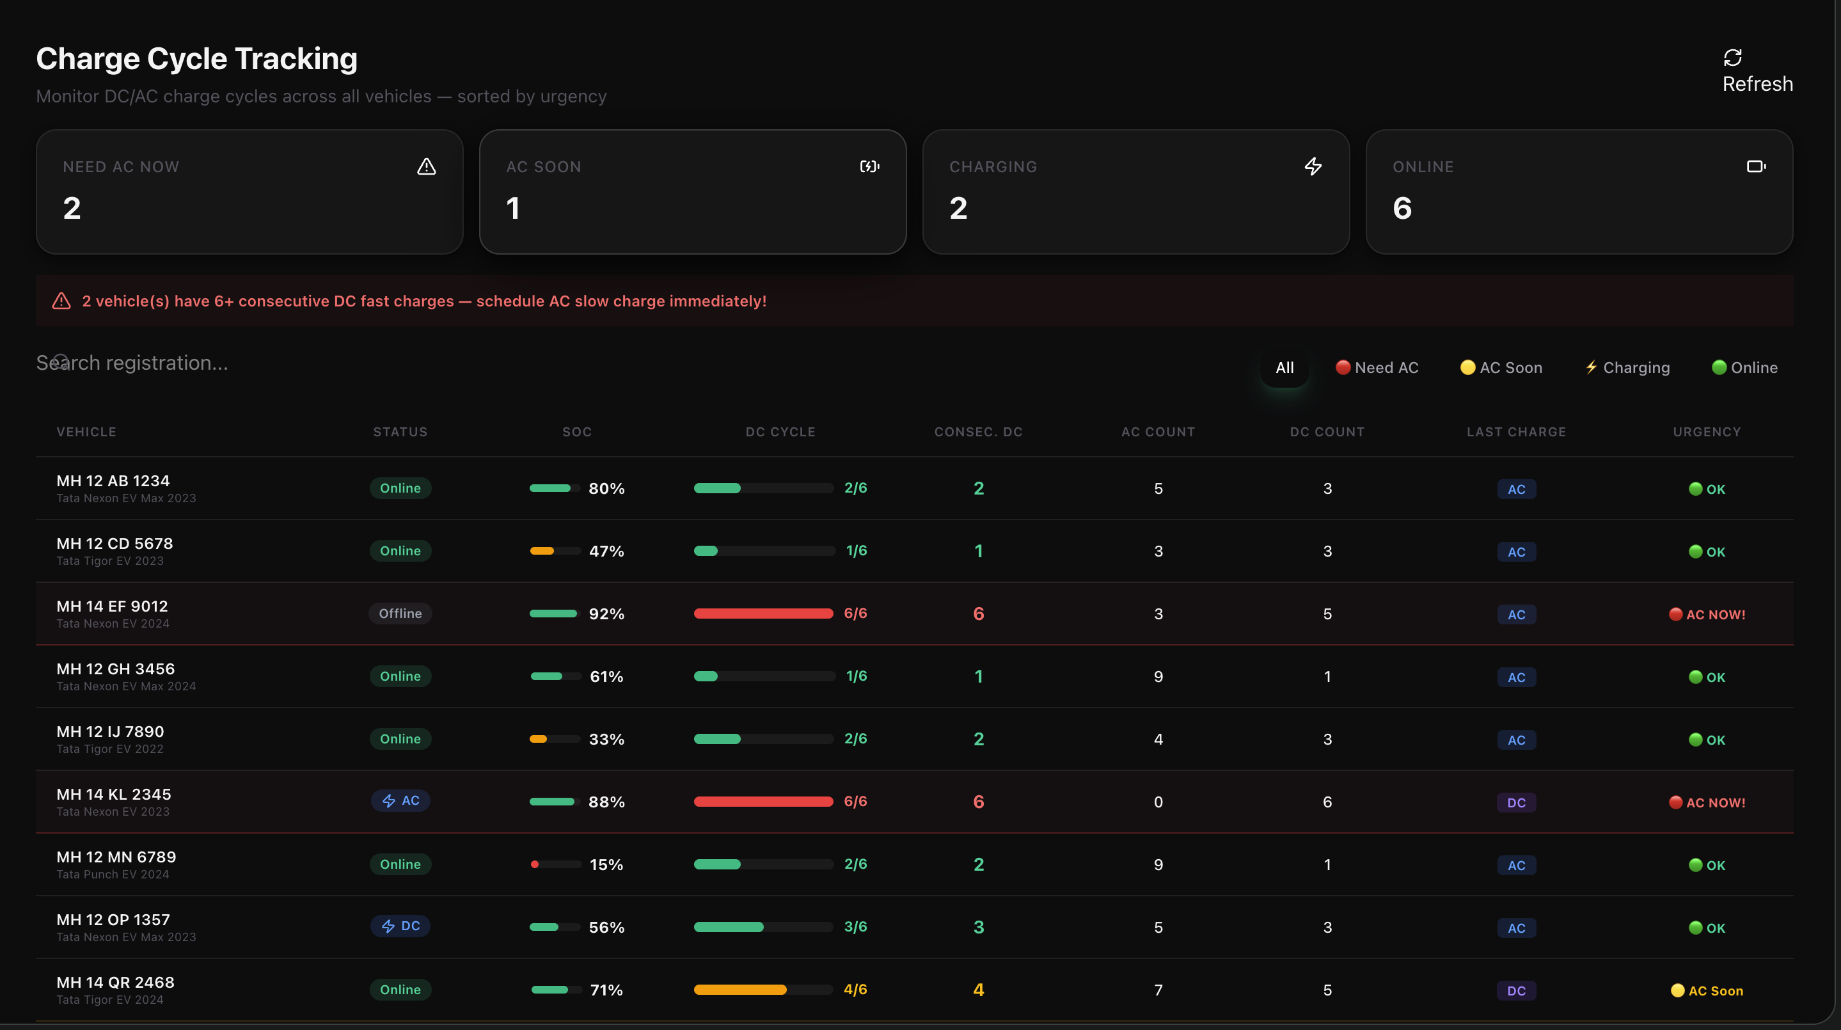This screenshot has width=1841, height=1030.
Task: Click the search magnifier icon
Action: tap(61, 361)
